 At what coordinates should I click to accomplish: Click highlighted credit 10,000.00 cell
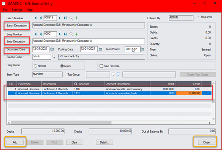(189, 93)
